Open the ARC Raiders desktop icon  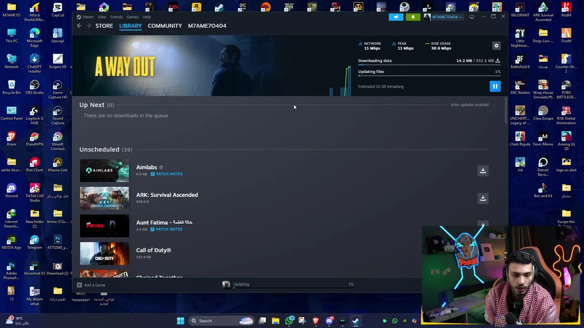click(520, 87)
